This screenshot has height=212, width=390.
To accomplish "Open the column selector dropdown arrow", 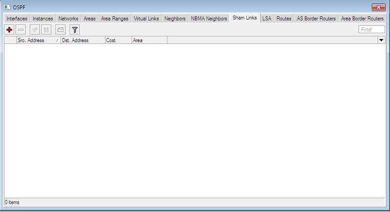I will pyautogui.click(x=381, y=40).
